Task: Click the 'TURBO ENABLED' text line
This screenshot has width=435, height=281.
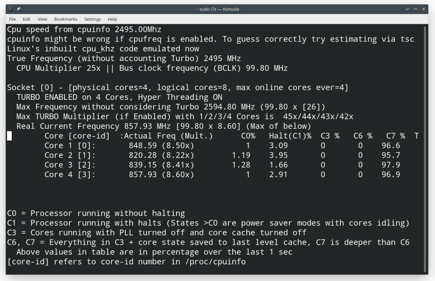Action: pyautogui.click(x=119, y=97)
